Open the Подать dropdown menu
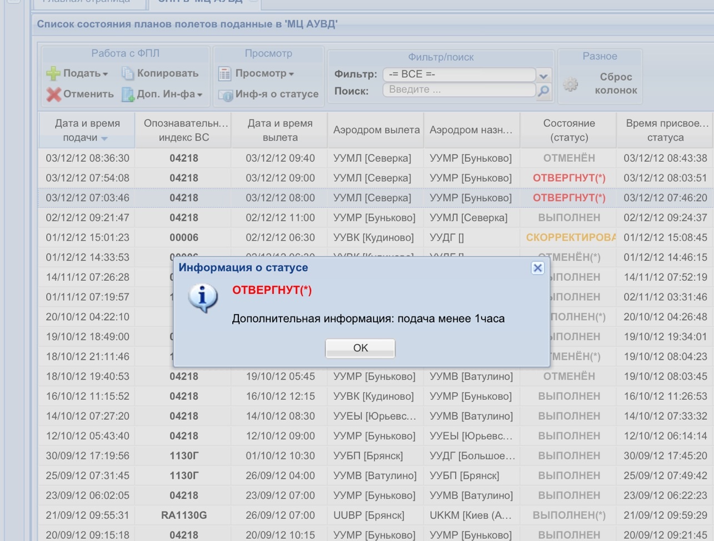Screen dimensions: 714x541 coord(105,74)
